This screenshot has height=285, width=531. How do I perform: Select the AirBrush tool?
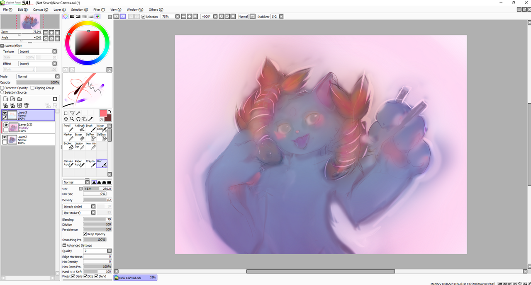tap(80, 128)
